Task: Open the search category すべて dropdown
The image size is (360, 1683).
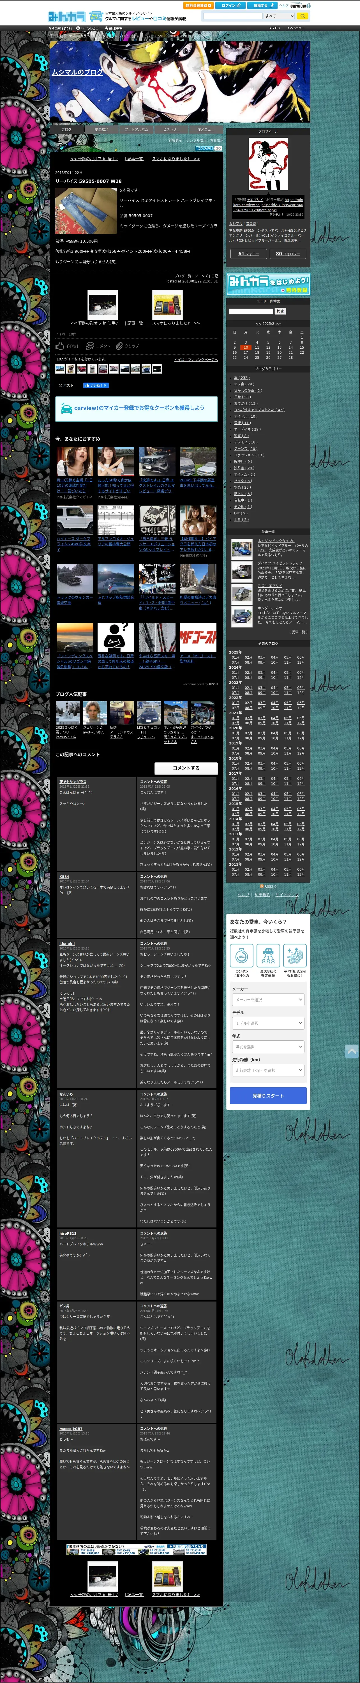Action: (279, 16)
